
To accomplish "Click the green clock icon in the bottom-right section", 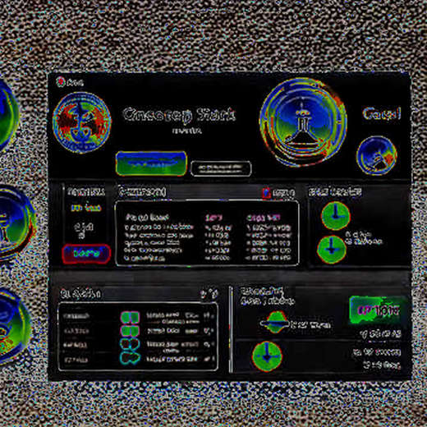I will click(267, 356).
